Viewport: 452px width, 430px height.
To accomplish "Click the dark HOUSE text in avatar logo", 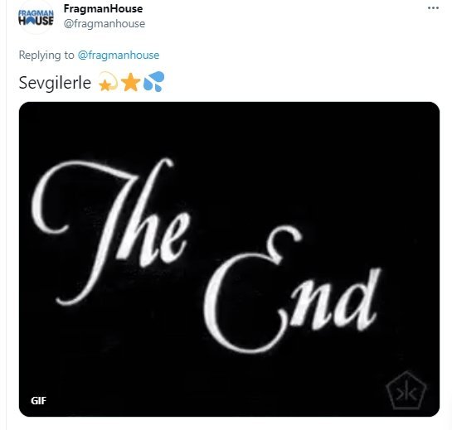I will [x=36, y=21].
